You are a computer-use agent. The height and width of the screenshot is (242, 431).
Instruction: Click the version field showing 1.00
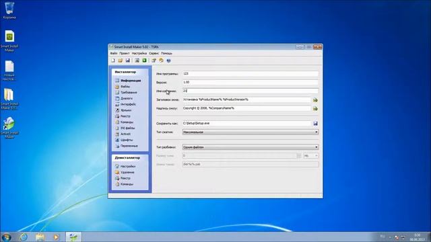pyautogui.click(x=251, y=82)
